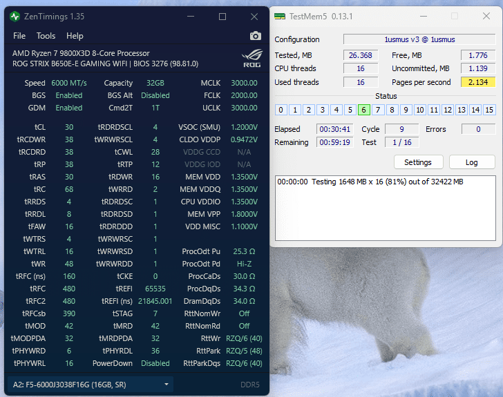This screenshot has width=503, height=397.
Task: Open the Tools menu in ZenTimings
Action: [x=46, y=36]
